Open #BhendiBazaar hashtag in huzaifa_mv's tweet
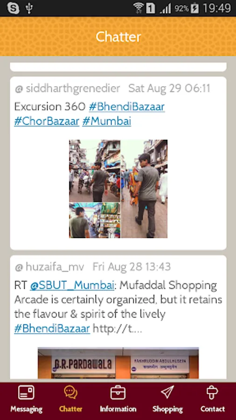This screenshot has width=236, height=420. click(52, 329)
